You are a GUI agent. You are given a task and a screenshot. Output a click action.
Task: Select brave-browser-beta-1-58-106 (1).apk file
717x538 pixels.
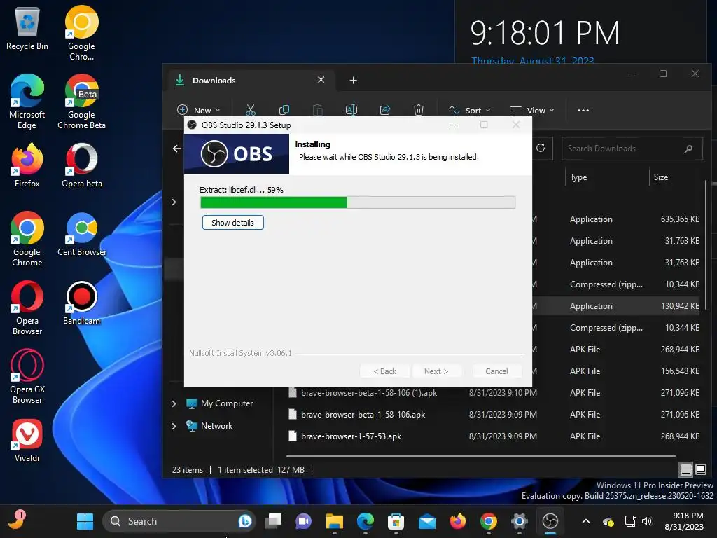coord(368,392)
